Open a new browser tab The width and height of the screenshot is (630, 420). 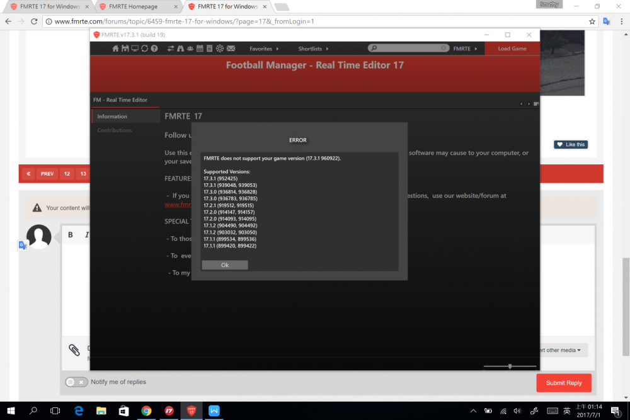(x=282, y=7)
